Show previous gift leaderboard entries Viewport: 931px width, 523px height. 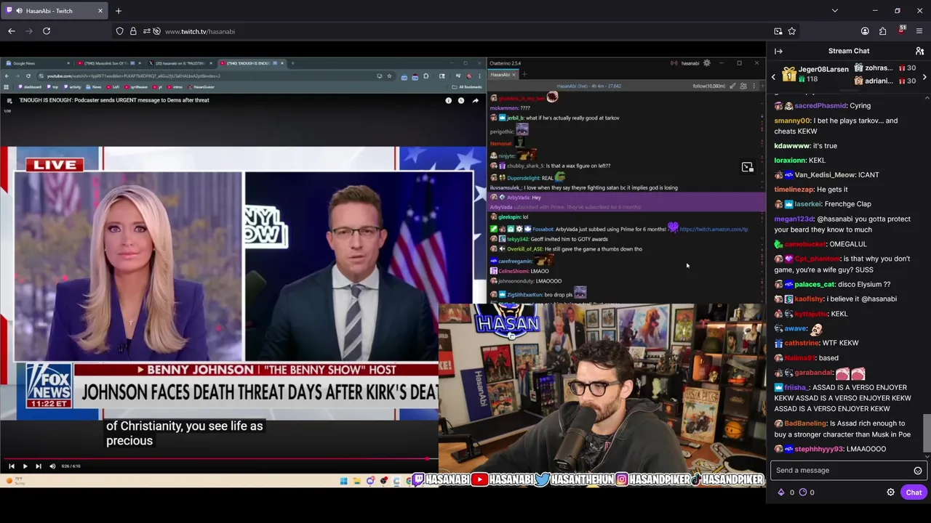click(x=773, y=76)
